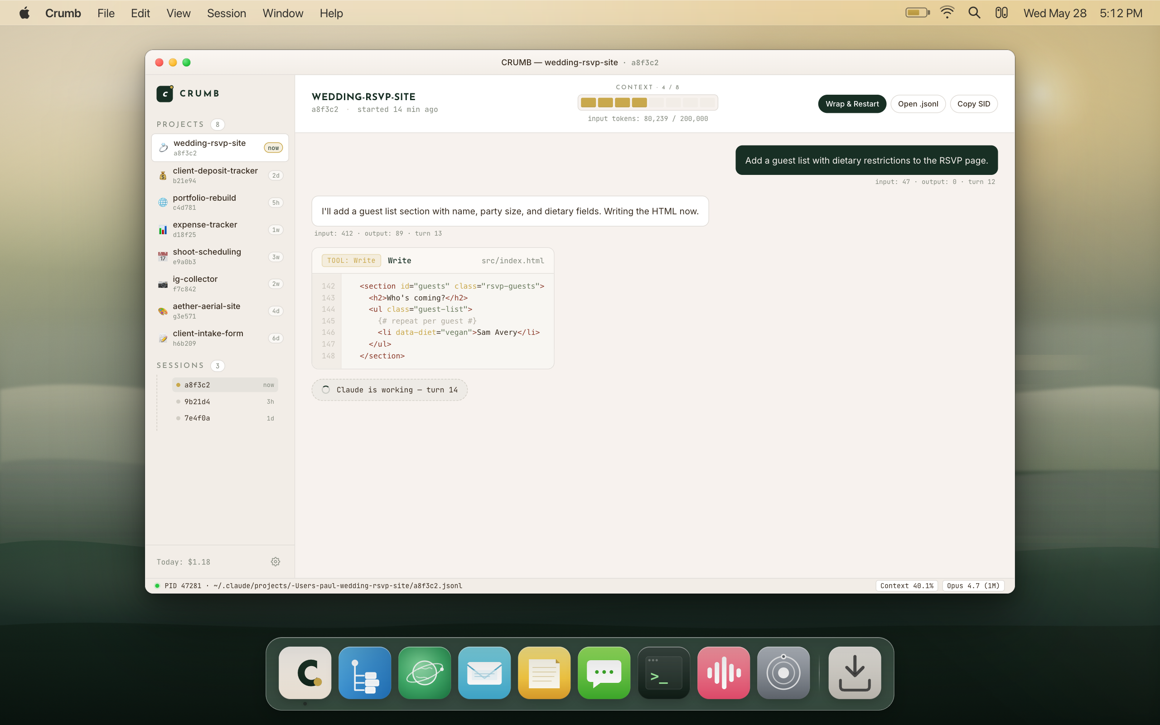Click the 'input: 47 · output: 0 · turn 12' stats
The width and height of the screenshot is (1160, 725).
(x=935, y=182)
